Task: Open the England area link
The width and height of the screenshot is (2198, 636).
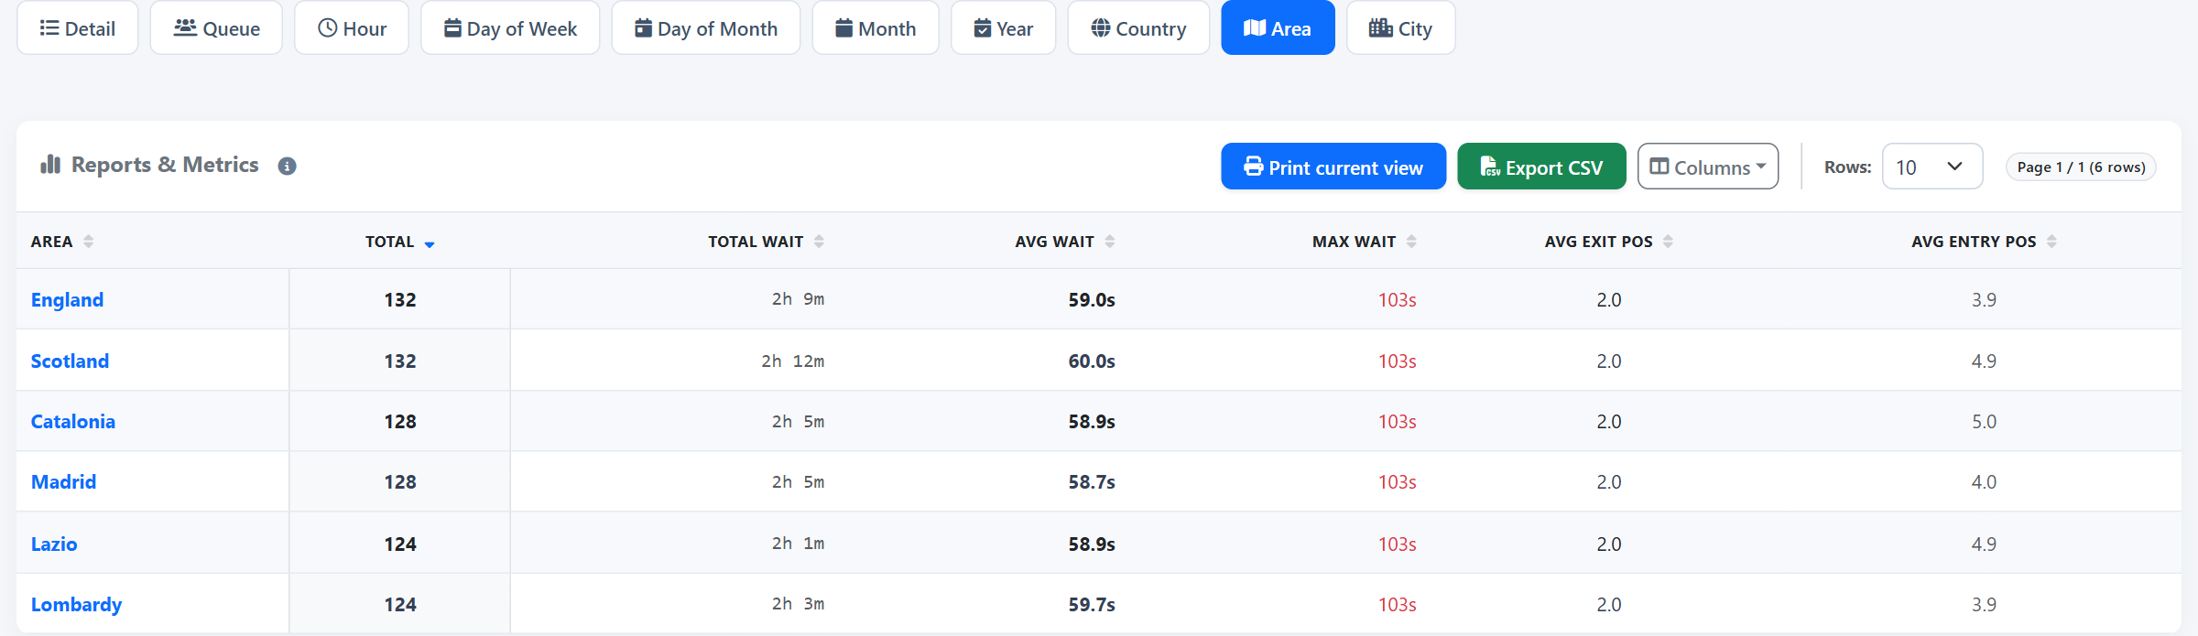Action: coord(67,299)
